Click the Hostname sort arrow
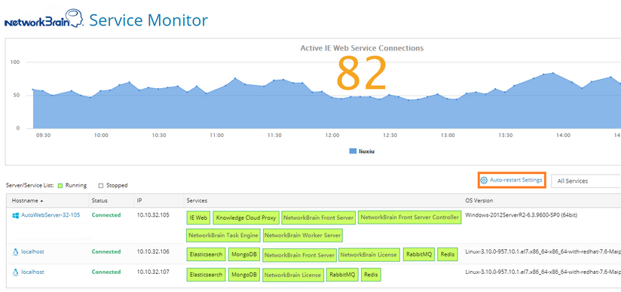 pos(42,201)
